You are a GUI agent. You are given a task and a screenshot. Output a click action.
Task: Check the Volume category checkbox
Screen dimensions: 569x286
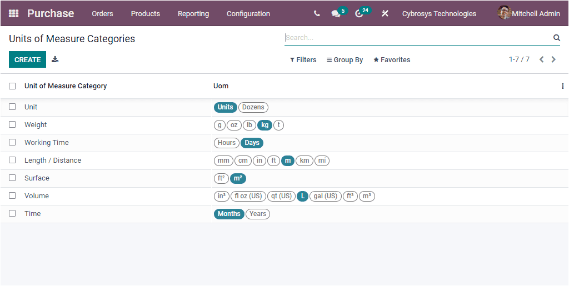click(x=12, y=195)
